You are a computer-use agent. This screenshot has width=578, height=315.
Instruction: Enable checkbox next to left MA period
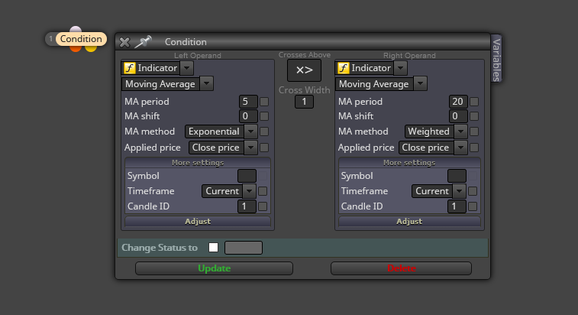[264, 102]
